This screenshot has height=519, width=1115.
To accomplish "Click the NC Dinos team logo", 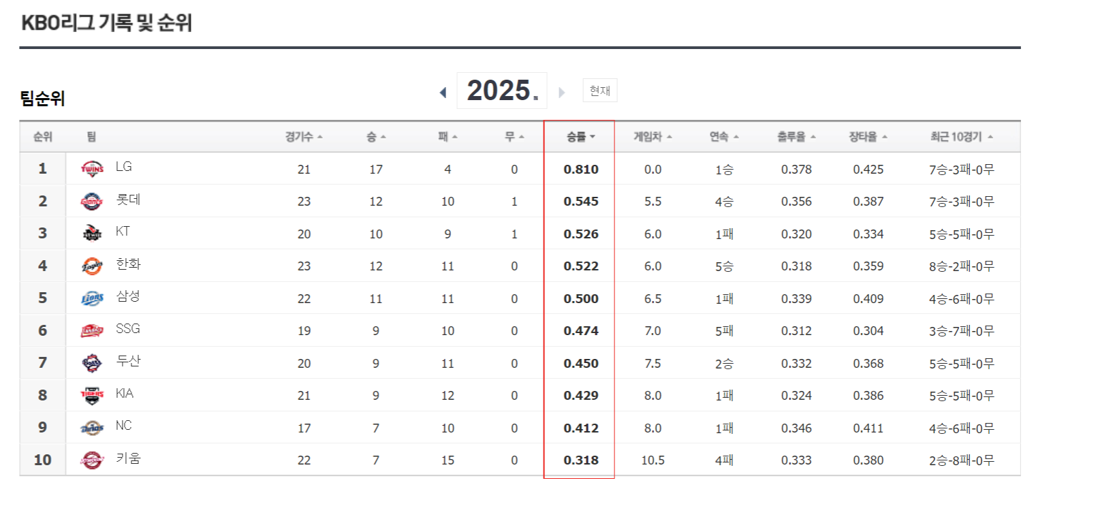I will tap(92, 428).
